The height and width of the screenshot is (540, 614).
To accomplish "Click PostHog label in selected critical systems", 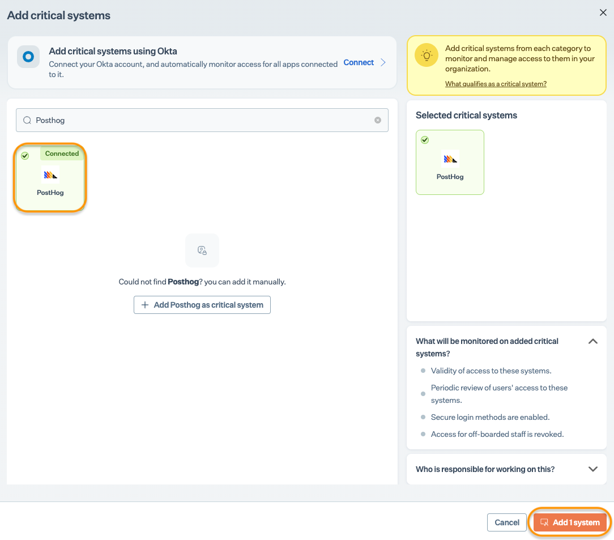I will 450,177.
